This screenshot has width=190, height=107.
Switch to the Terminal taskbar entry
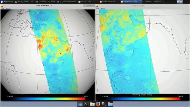coord(152,2)
